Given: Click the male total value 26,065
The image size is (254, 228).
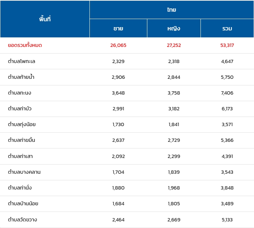Looking at the screenshot, I should [118, 45].
